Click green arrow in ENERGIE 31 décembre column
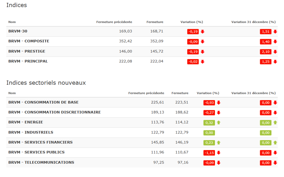Image resolution: width=284 pixels, height=177 pixels. click(x=275, y=123)
